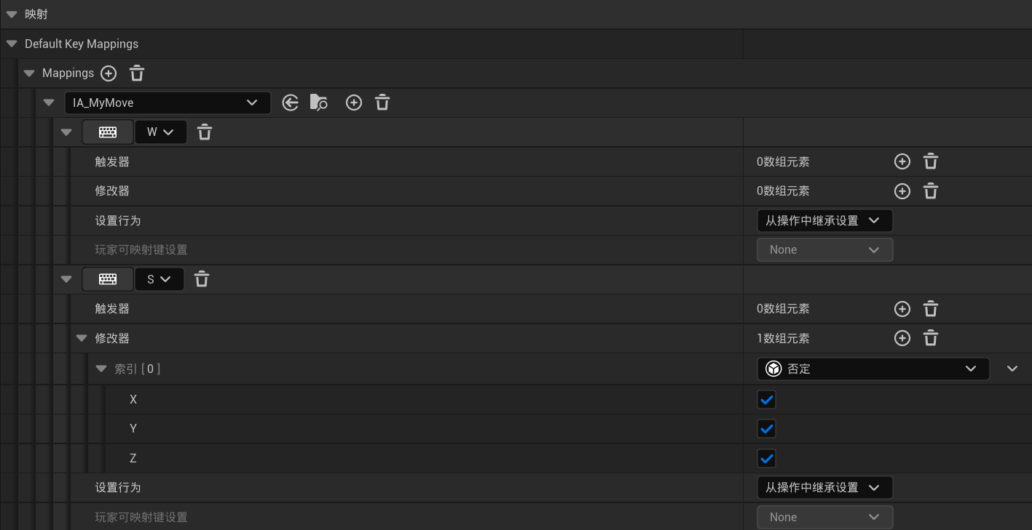Open the W key selection dropdown
Screen dimensions: 1032x530
click(161, 132)
